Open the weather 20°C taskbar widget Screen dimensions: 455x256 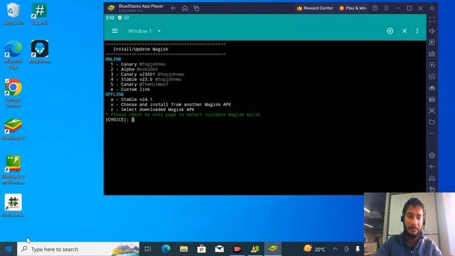coord(314,249)
